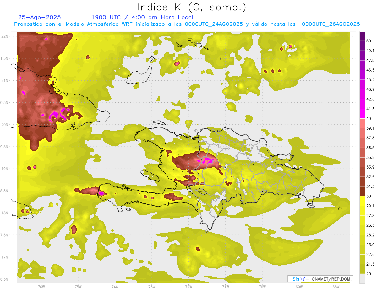The image size is (377, 291).
Task: Click the legend value '31.3'
Action: coord(370,186)
